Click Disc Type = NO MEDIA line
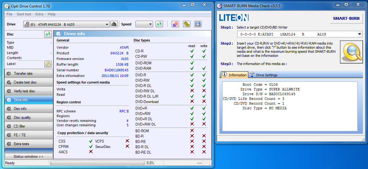The height and width of the screenshot is (169, 368). click(265, 108)
